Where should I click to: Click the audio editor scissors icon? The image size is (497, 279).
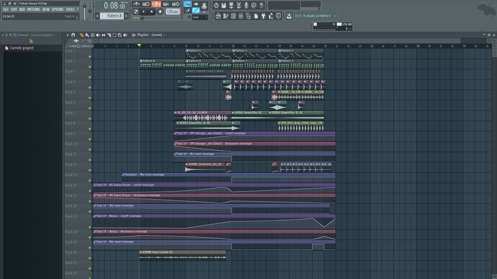click(x=239, y=6)
